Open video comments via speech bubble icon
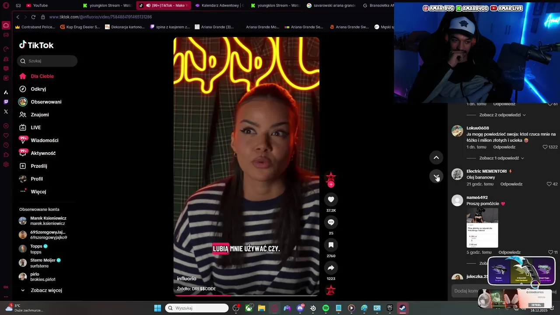Image resolution: width=560 pixels, height=315 pixels. 331,222
